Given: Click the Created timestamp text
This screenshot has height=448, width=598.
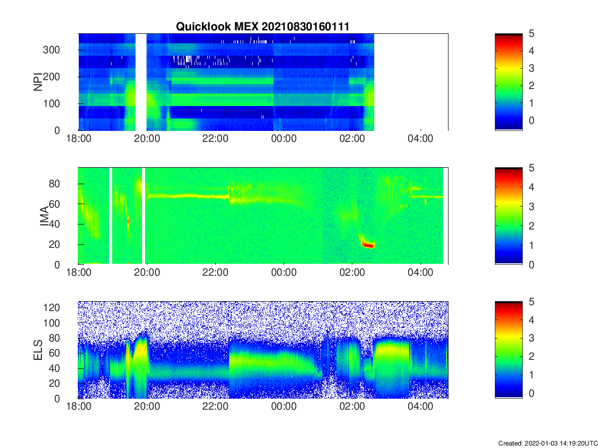Looking at the screenshot, I should pyautogui.click(x=547, y=443).
